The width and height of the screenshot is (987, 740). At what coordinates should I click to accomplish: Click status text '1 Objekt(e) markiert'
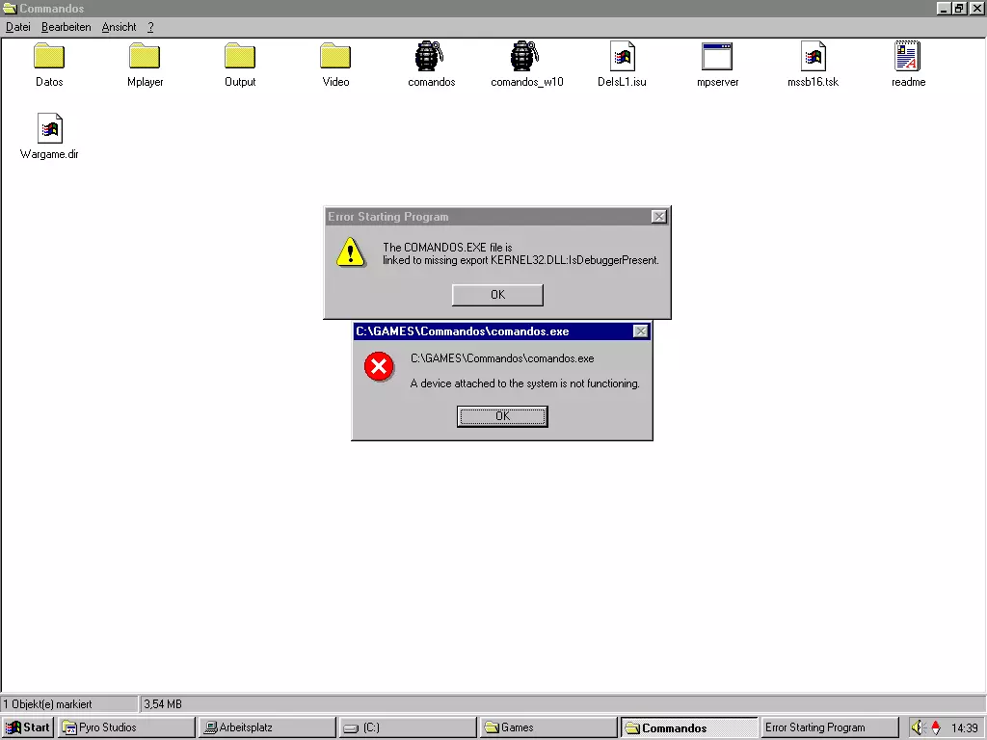pyautogui.click(x=47, y=704)
